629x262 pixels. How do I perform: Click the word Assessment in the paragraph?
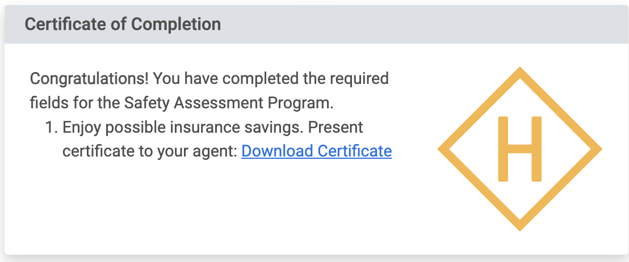click(x=219, y=103)
